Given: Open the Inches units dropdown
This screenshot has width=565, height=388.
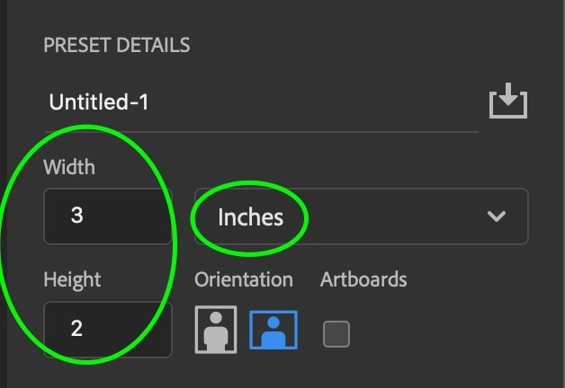Looking at the screenshot, I should [362, 216].
